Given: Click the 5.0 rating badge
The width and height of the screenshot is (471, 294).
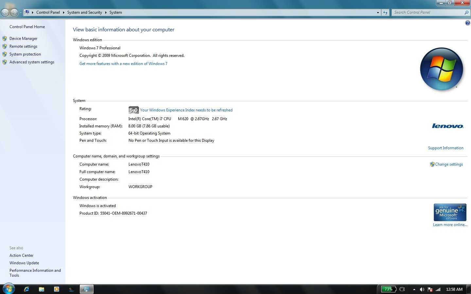Looking at the screenshot, I should click(133, 110).
